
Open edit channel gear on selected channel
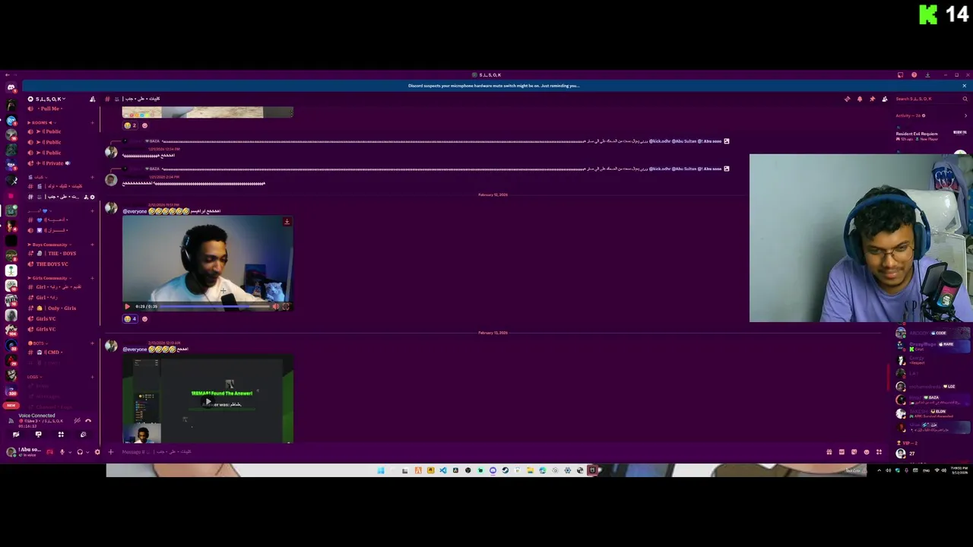pyautogui.click(x=93, y=197)
